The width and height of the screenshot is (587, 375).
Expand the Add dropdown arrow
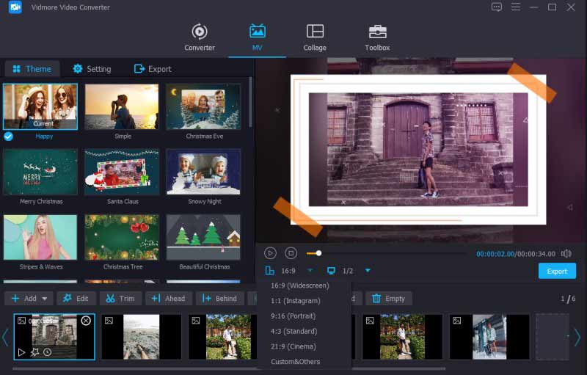pos(45,299)
